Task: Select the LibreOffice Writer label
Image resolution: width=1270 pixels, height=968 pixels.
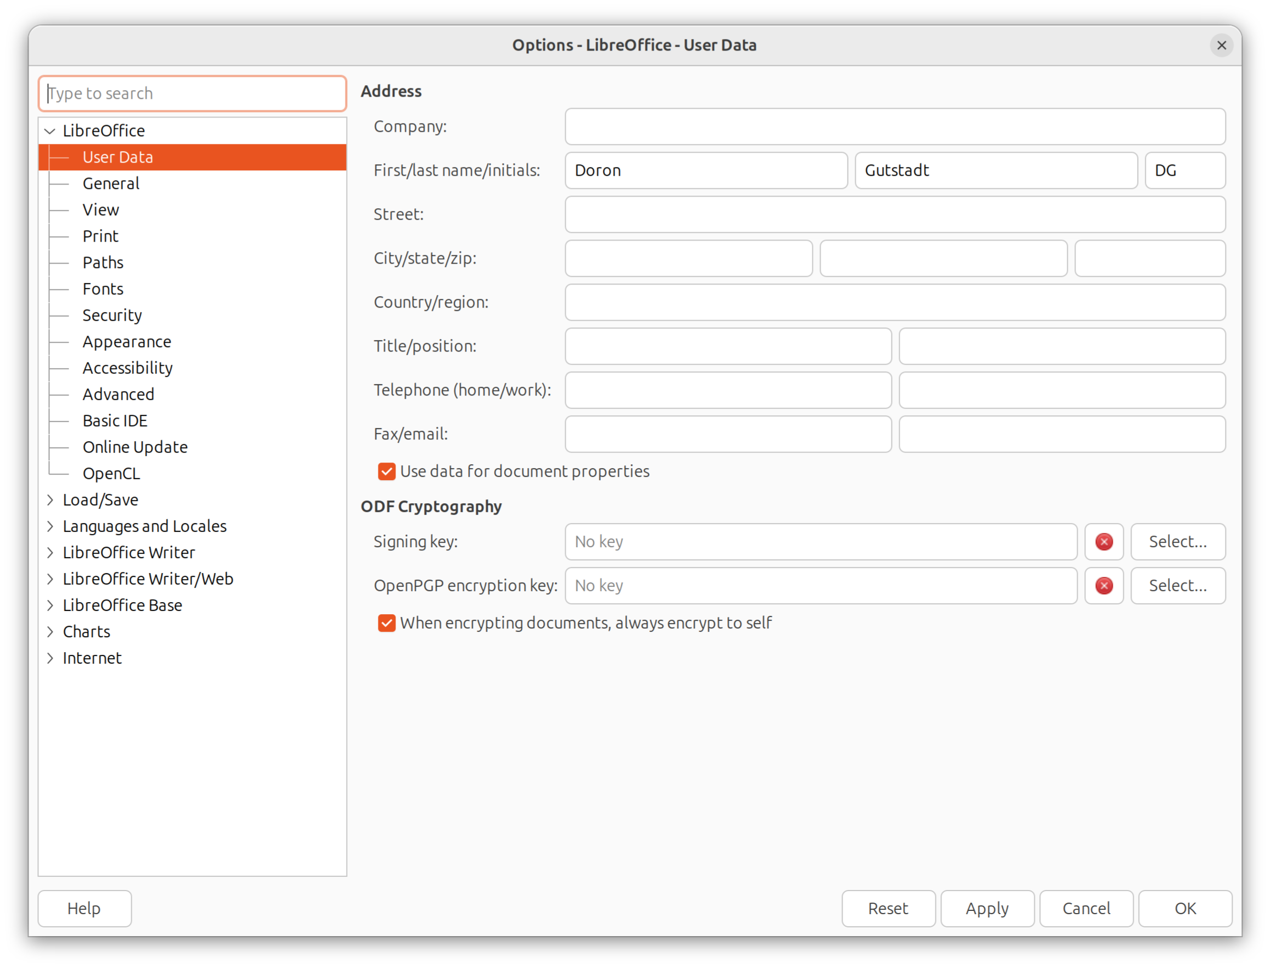Action: [129, 553]
